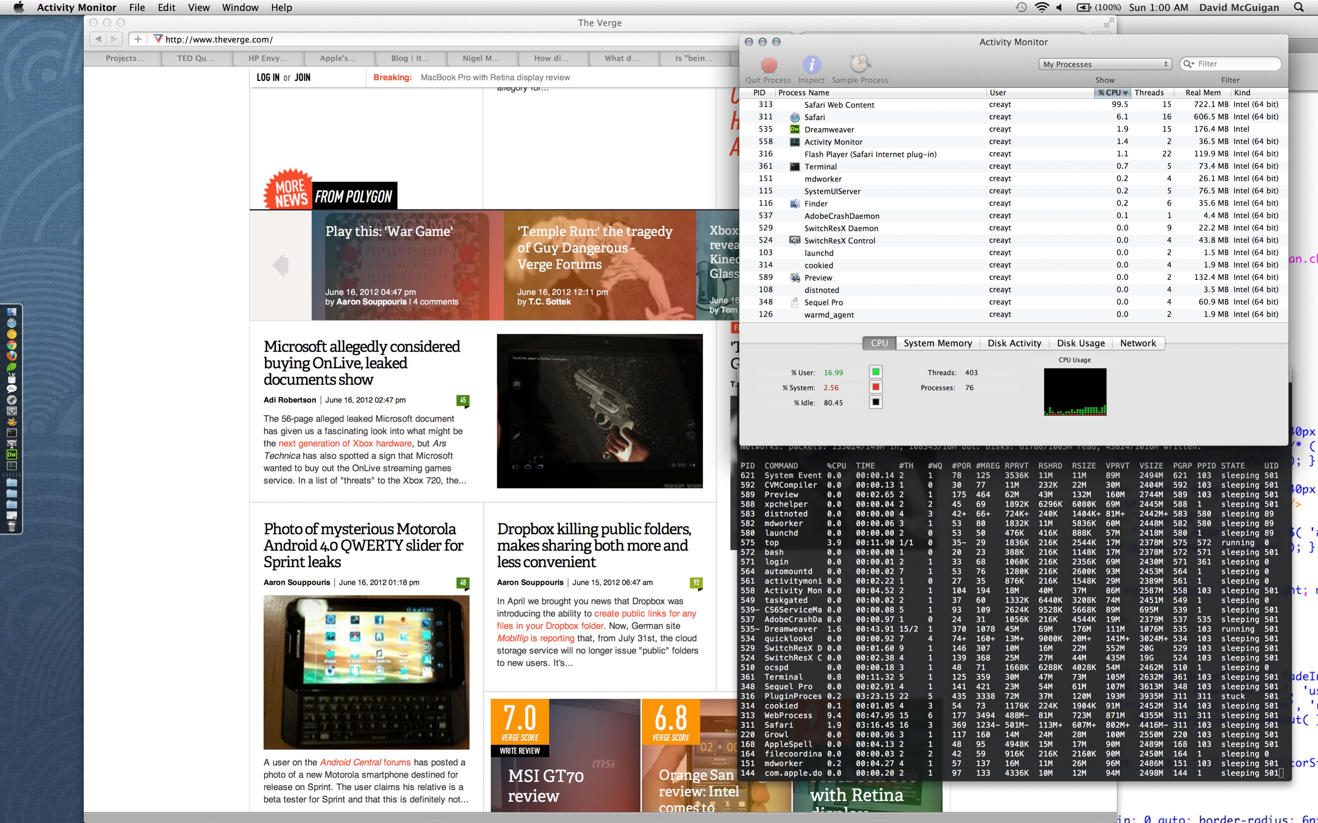Click the Safari icon in process list
The image size is (1318, 823).
click(x=795, y=117)
